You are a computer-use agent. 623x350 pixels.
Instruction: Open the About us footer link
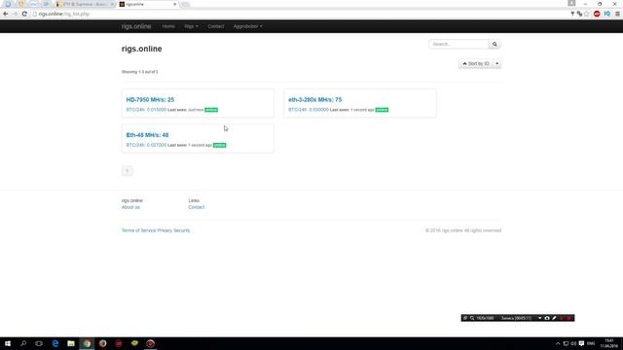click(x=130, y=207)
